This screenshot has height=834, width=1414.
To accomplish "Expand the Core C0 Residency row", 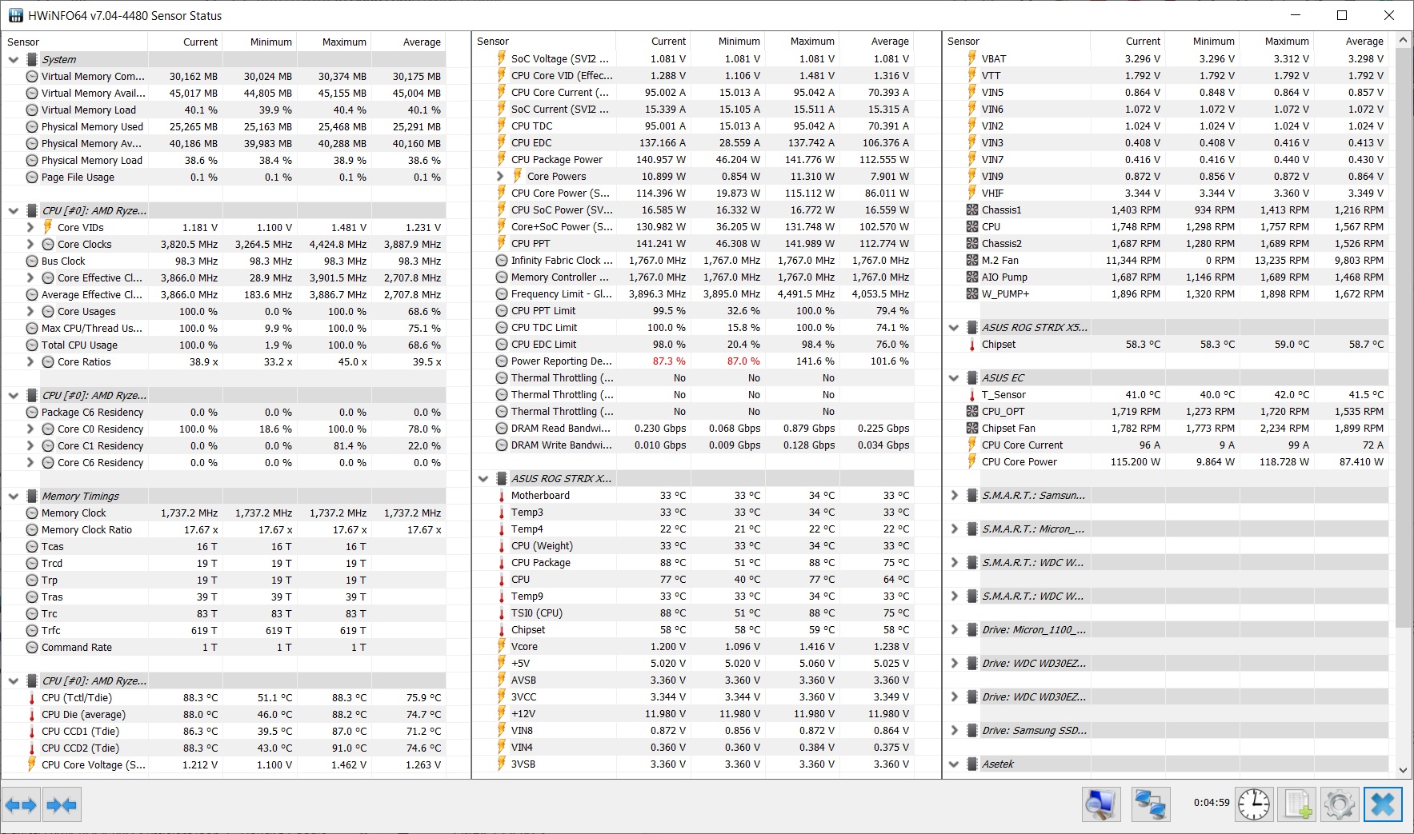I will point(30,429).
